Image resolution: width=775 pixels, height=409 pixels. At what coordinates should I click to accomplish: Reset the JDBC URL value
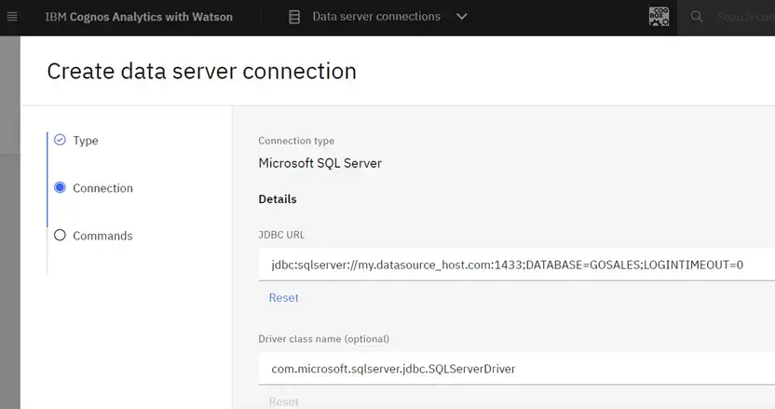click(284, 298)
